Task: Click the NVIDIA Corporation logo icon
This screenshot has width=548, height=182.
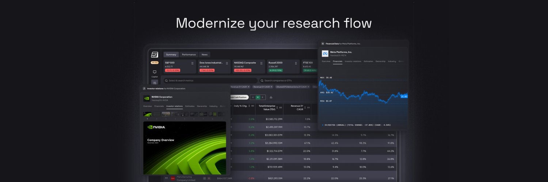Action: pos(146,98)
